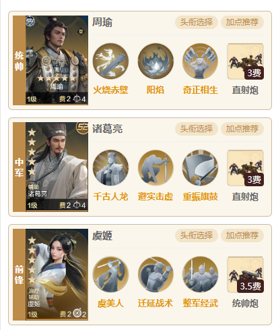Open the 重振旗鼓 flag skill icon
Screen dimensions: 276x330
pos(200,168)
